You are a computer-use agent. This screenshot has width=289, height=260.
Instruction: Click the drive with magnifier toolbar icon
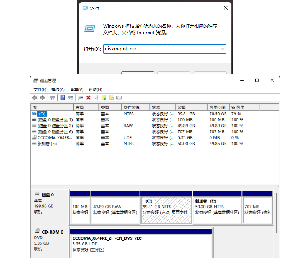coord(80,98)
